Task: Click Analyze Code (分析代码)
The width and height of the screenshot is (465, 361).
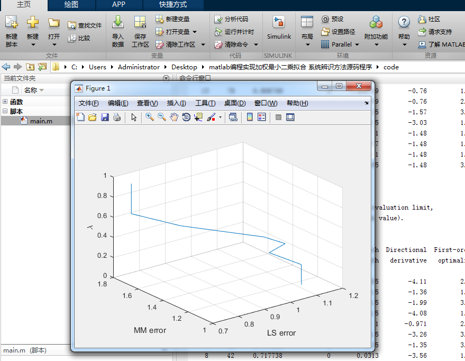Action: pos(231,19)
